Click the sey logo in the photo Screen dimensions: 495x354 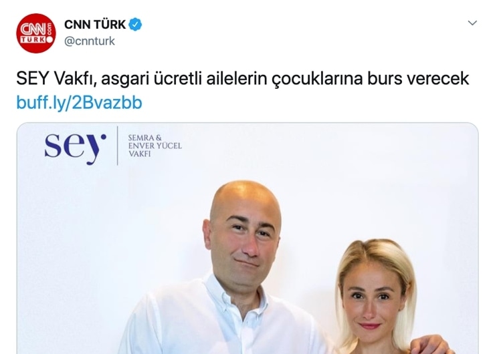75,148
